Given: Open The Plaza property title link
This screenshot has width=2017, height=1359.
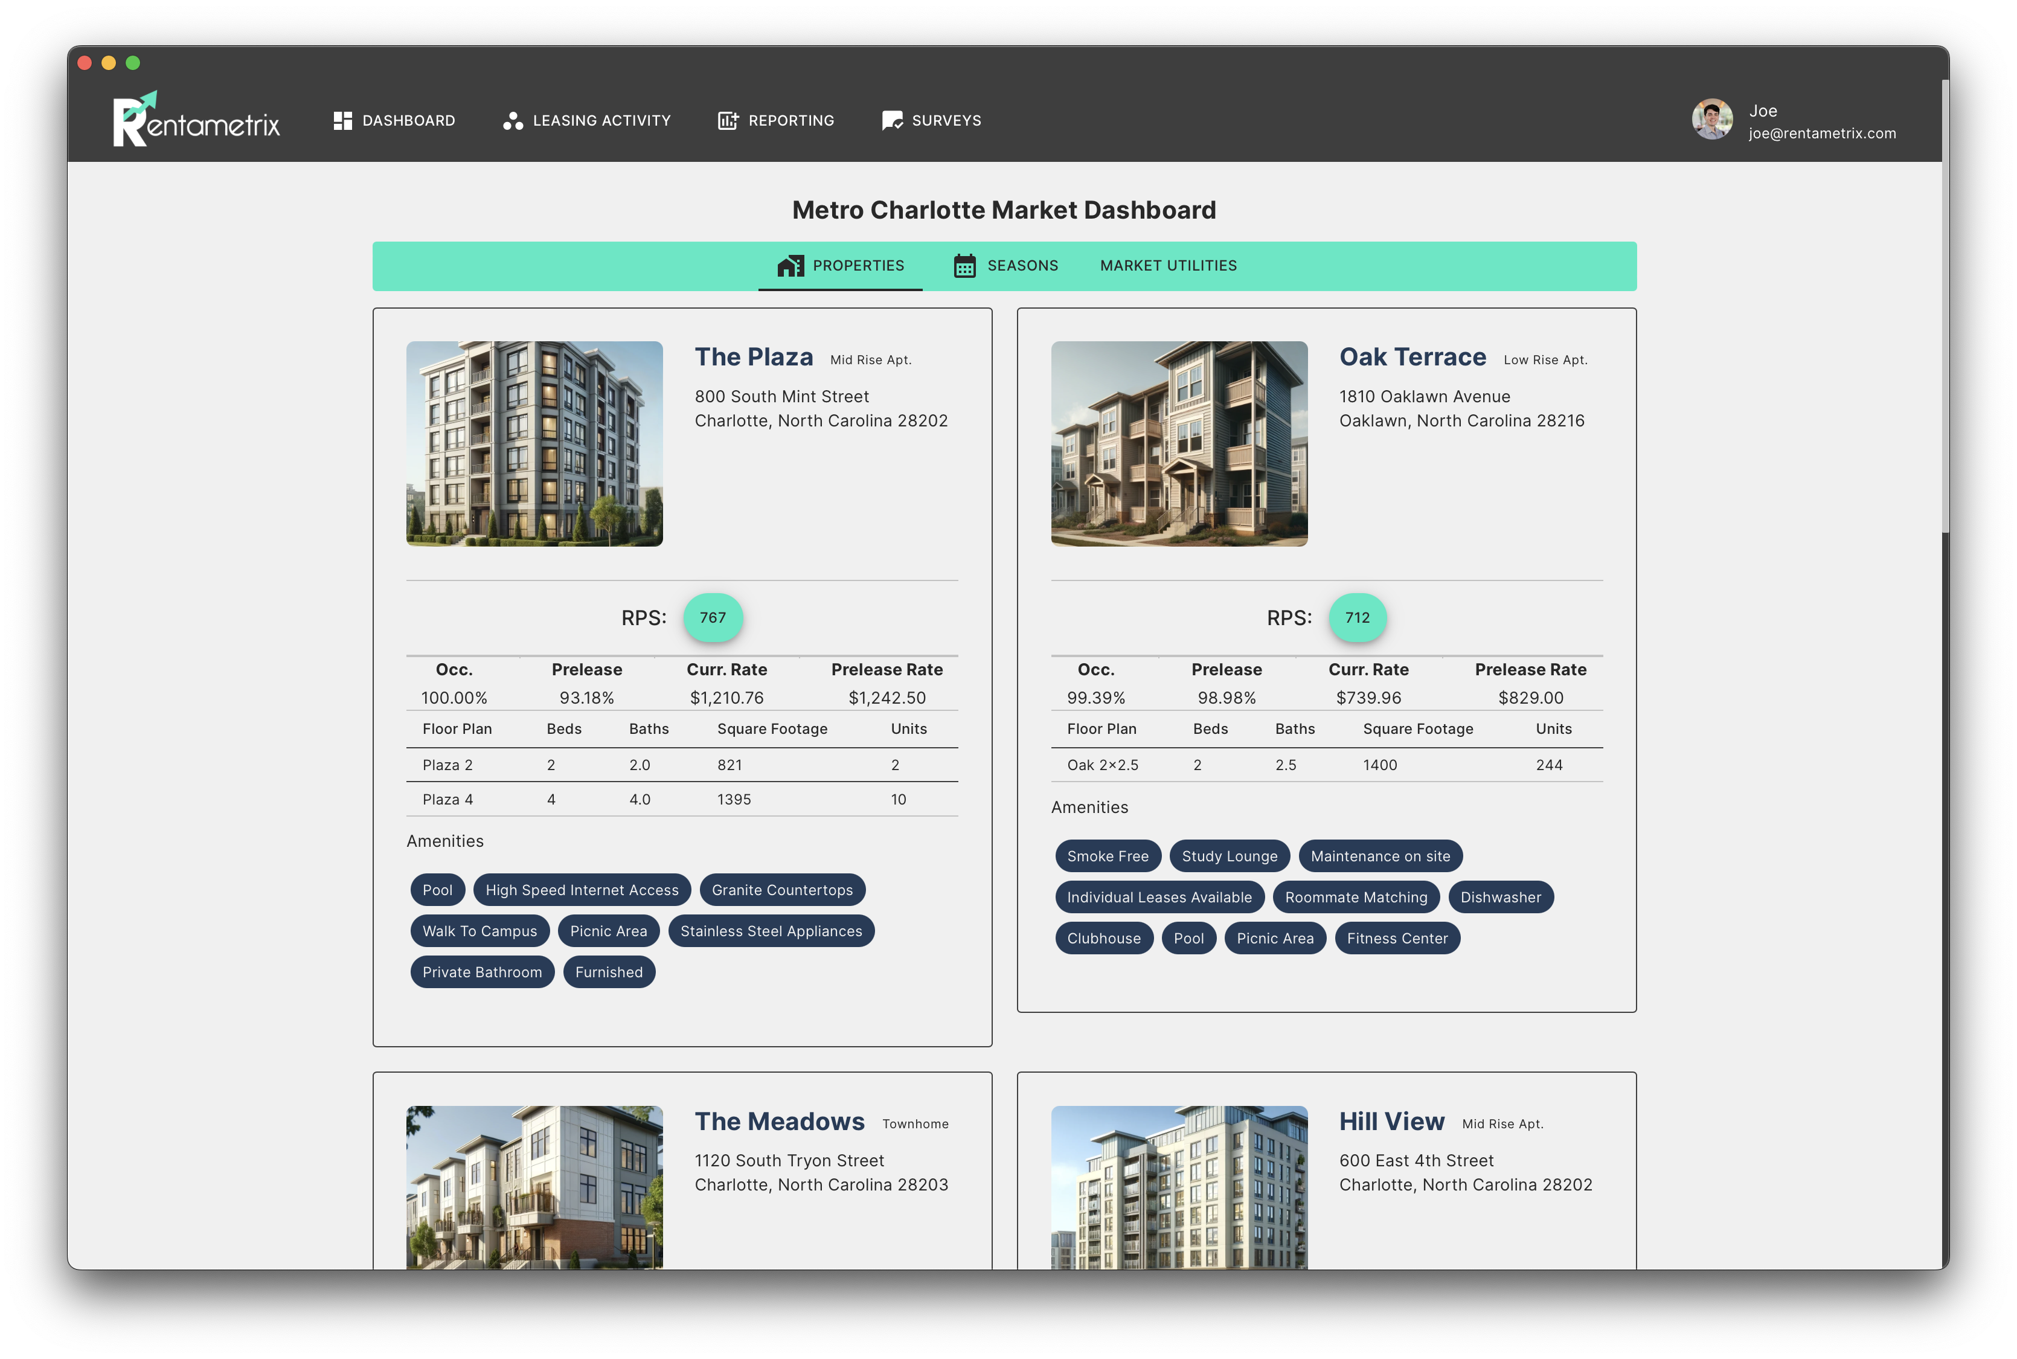Looking at the screenshot, I should (754, 357).
